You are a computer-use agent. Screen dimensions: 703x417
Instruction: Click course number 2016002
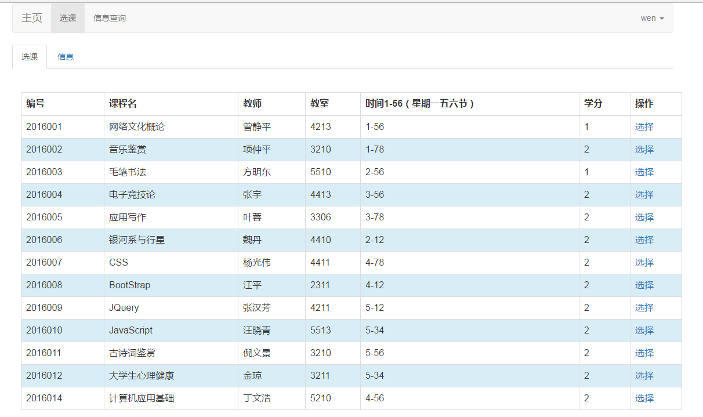[x=44, y=149]
